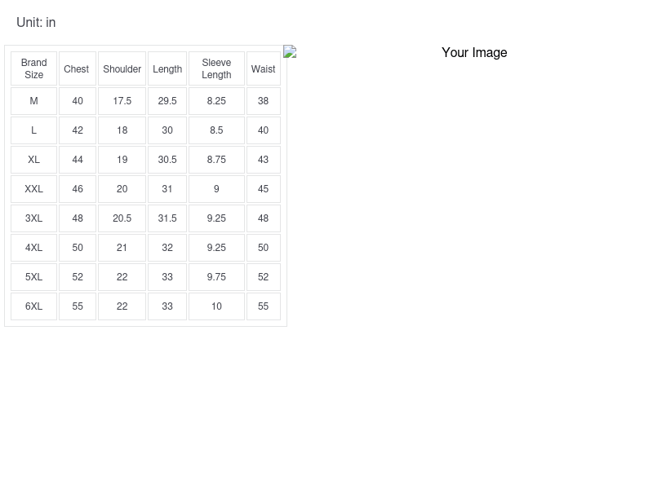Click the broken image icon

[290, 52]
